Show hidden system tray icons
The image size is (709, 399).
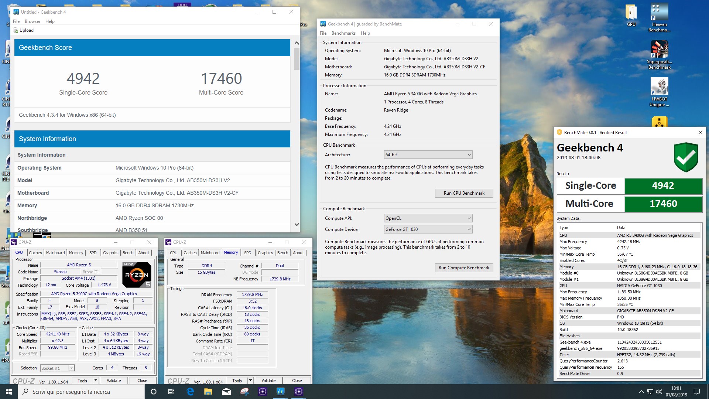pos(641,392)
